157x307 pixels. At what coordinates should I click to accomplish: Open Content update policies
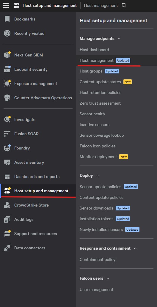(101, 198)
